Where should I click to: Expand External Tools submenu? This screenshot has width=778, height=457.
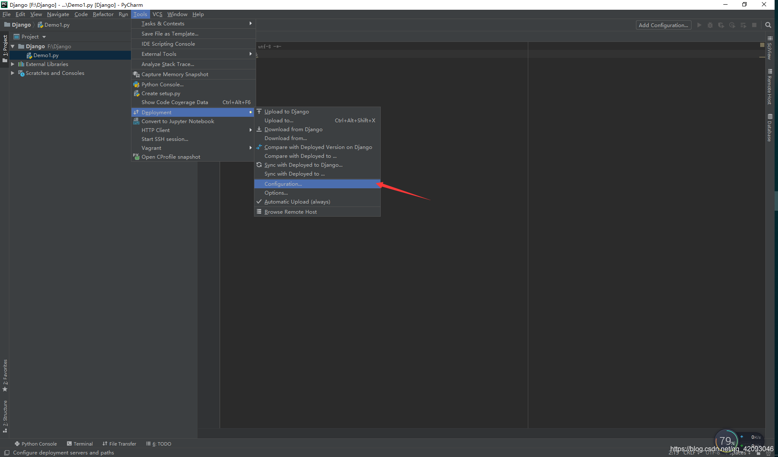[x=193, y=54]
